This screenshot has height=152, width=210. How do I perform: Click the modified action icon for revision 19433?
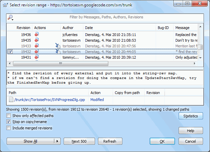click(37, 46)
